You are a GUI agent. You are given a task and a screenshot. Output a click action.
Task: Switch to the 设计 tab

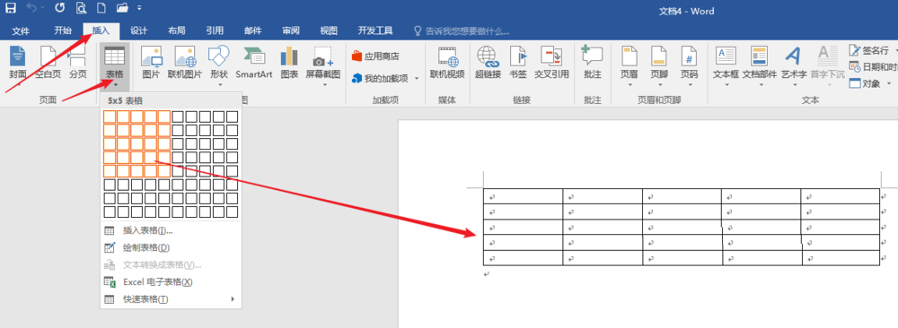coord(138,30)
